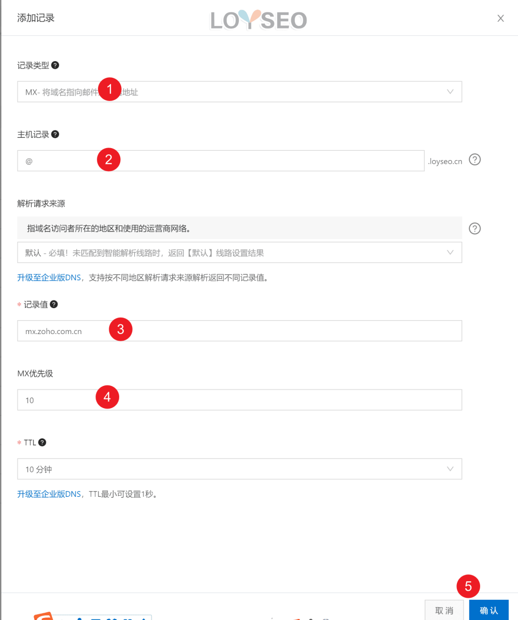Open 升级至企业版DNS link under 解析请求来源

[x=49, y=278]
